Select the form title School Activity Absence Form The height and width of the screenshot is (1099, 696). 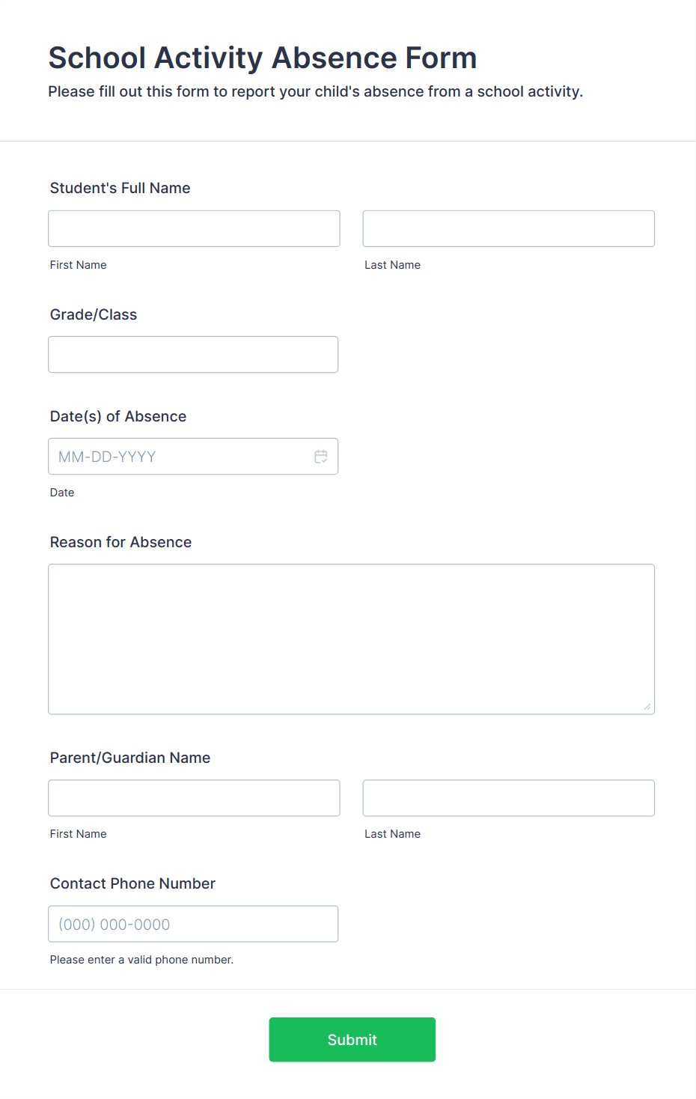pyautogui.click(x=263, y=58)
